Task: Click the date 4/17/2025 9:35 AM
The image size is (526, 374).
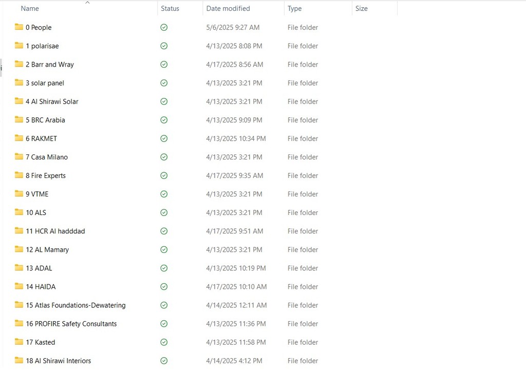Action: pyautogui.click(x=234, y=175)
